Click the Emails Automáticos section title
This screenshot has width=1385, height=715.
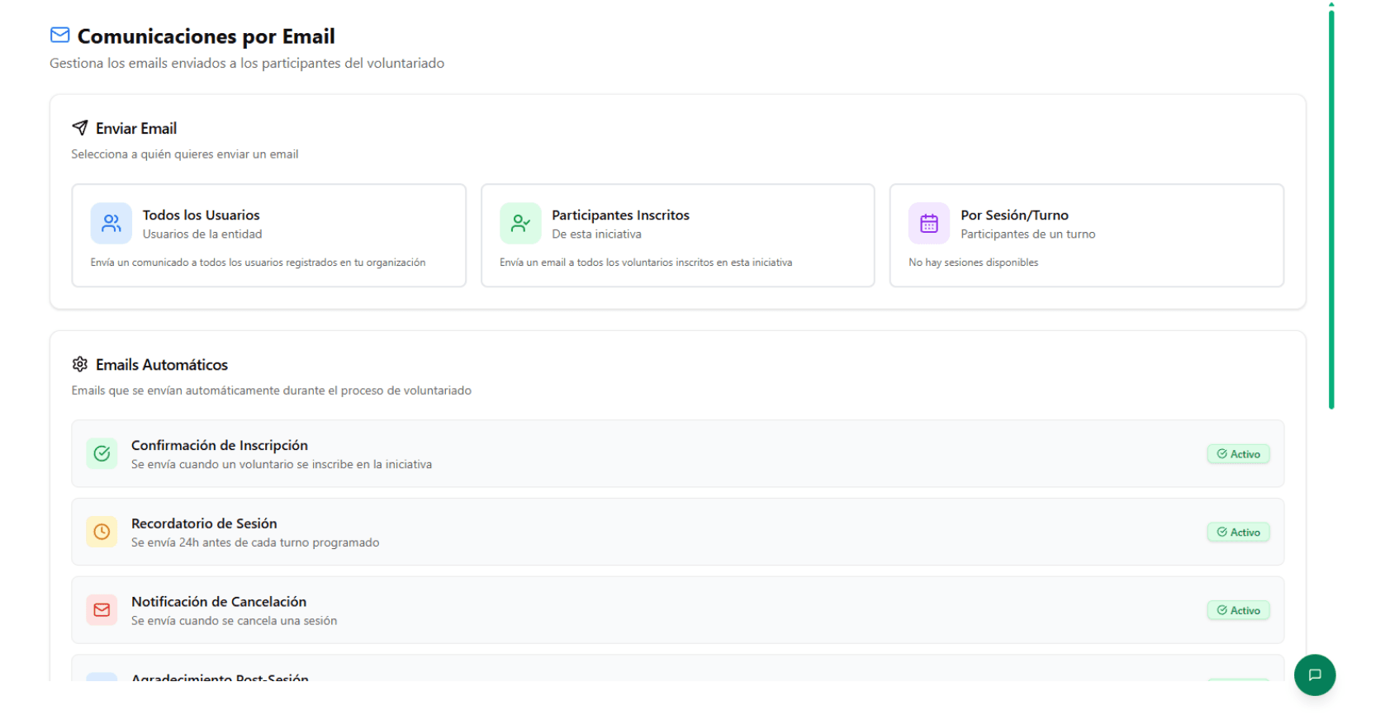(162, 365)
